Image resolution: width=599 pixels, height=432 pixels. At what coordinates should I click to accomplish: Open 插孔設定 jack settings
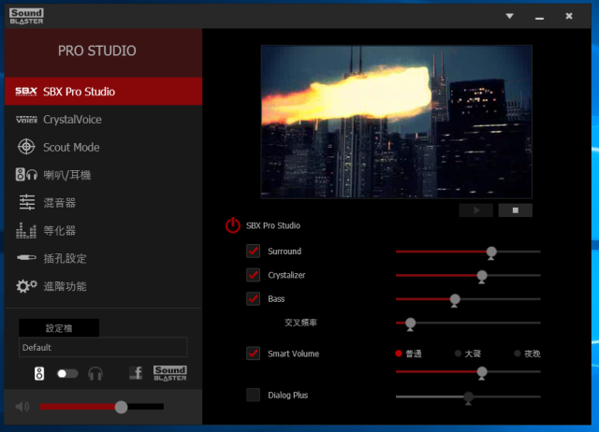tap(103, 259)
